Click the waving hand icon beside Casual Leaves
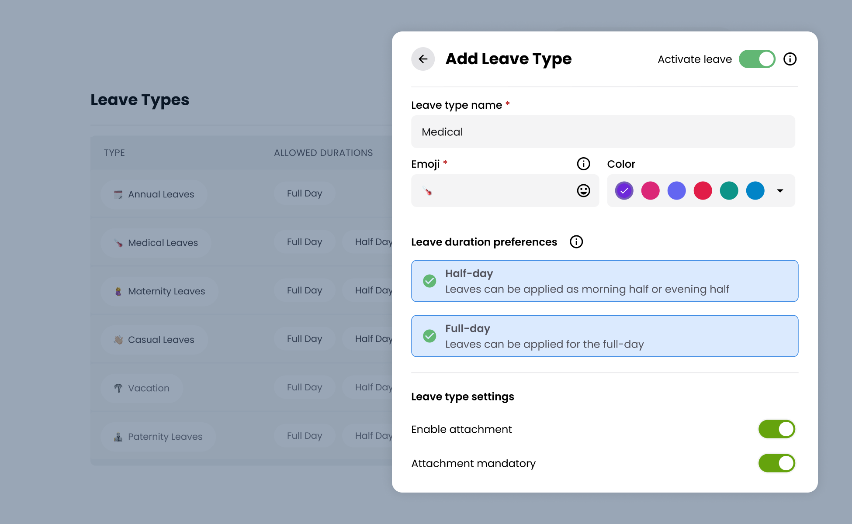852x524 pixels. 117,339
